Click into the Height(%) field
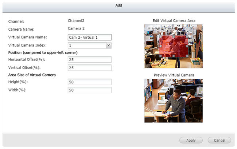 tap(90, 82)
